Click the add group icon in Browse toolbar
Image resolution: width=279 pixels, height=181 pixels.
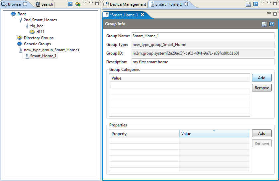[x=78, y=4]
